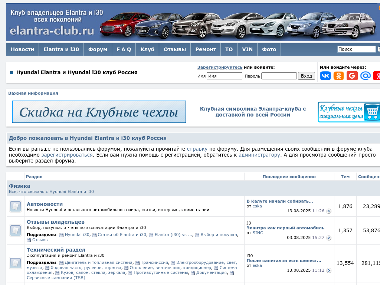This screenshot has width=380, height=285.
Task: Click the Hyundai i30 subforum icon
Action: pos(61,235)
